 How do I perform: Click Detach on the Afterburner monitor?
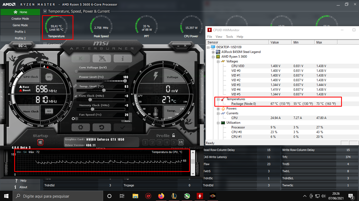pos(100,148)
